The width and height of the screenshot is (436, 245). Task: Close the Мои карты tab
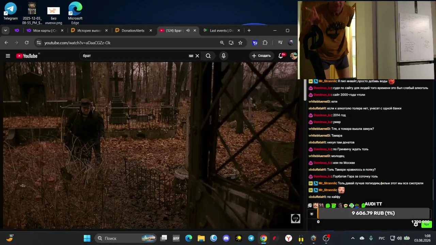(x=62, y=30)
